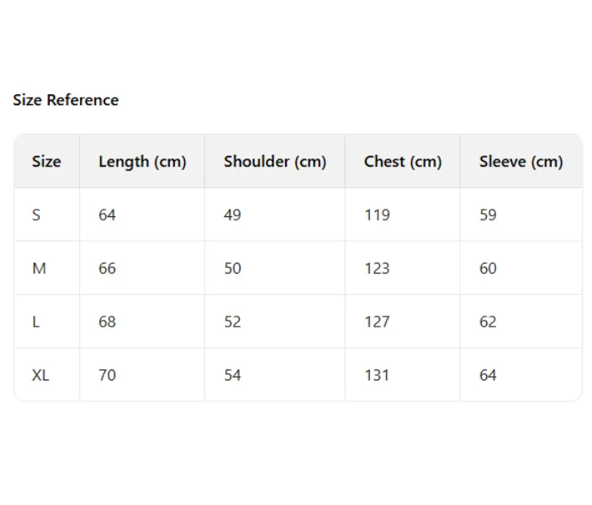Select length value 66 in M row
The height and width of the screenshot is (505, 592).
click(x=107, y=268)
